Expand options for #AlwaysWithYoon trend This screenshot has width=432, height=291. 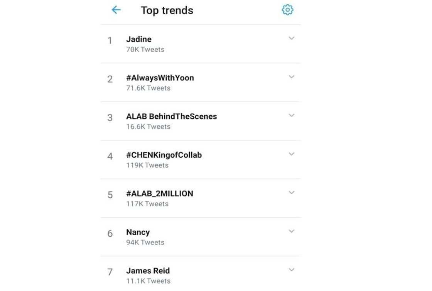click(292, 77)
